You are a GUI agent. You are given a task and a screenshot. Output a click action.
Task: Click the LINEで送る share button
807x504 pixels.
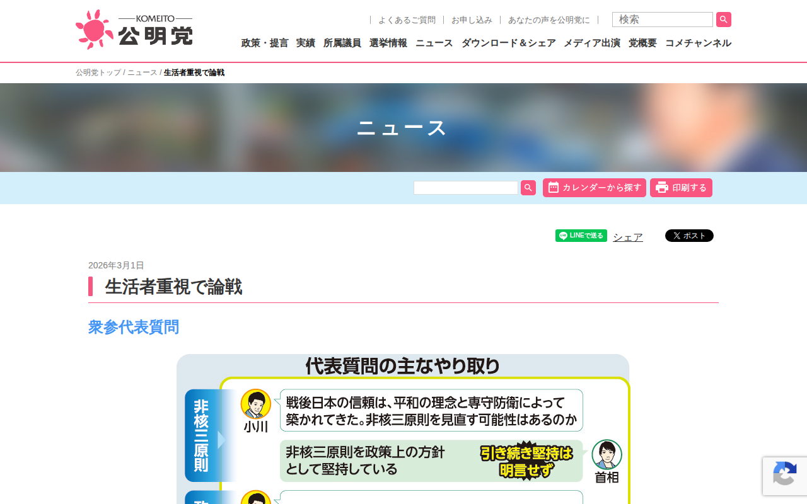(581, 236)
